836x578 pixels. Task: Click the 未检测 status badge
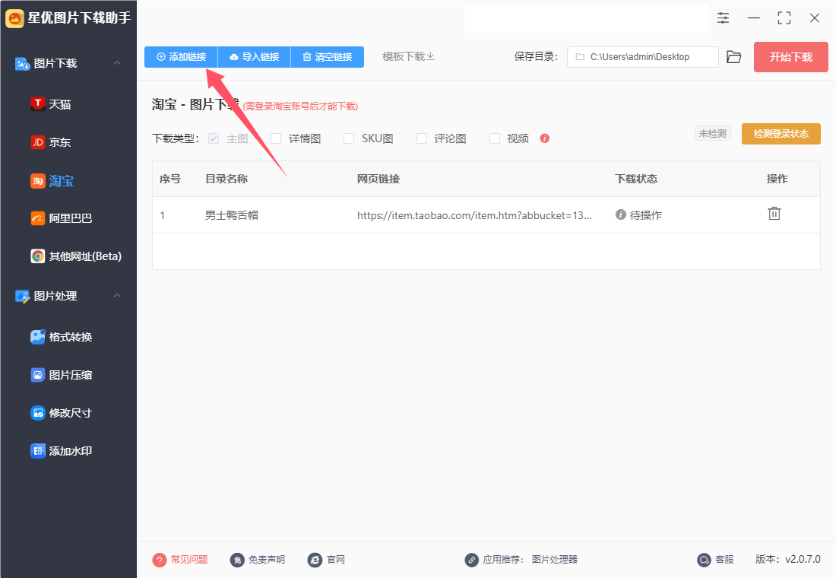[x=713, y=133]
